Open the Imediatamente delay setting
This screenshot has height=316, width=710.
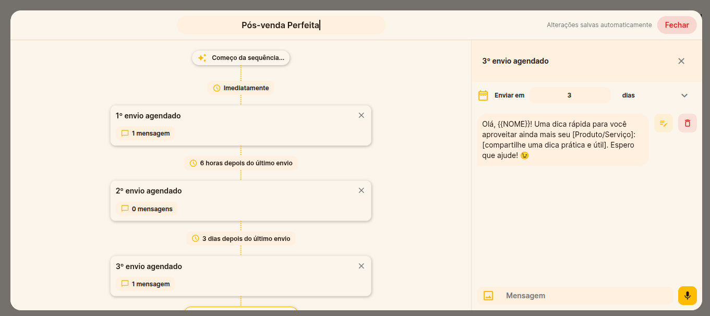click(241, 88)
